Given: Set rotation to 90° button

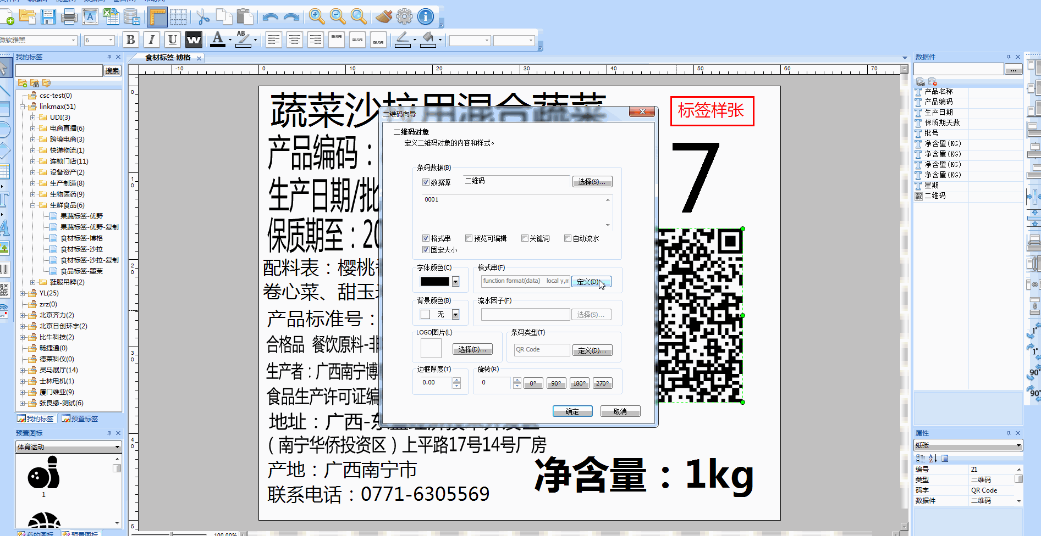Looking at the screenshot, I should click(x=556, y=383).
